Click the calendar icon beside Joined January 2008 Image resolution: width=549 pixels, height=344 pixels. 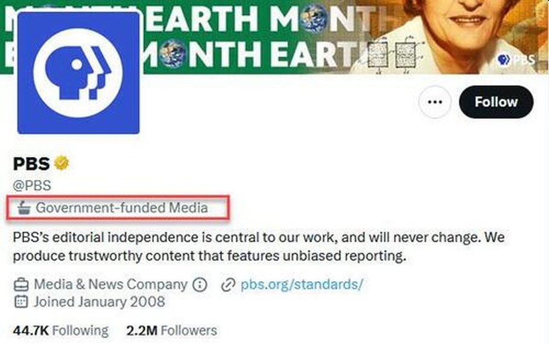pos(21,301)
